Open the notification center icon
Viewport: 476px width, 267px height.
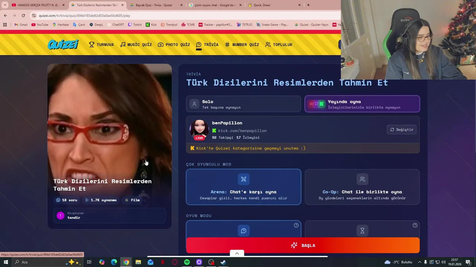[468, 262]
